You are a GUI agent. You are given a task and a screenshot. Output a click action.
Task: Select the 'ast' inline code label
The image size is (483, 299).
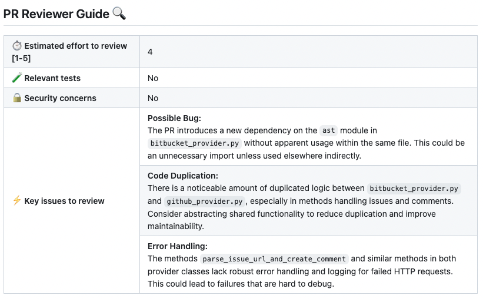click(x=328, y=130)
